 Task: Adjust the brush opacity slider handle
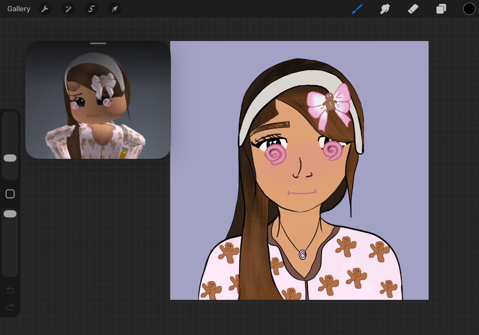(10, 213)
